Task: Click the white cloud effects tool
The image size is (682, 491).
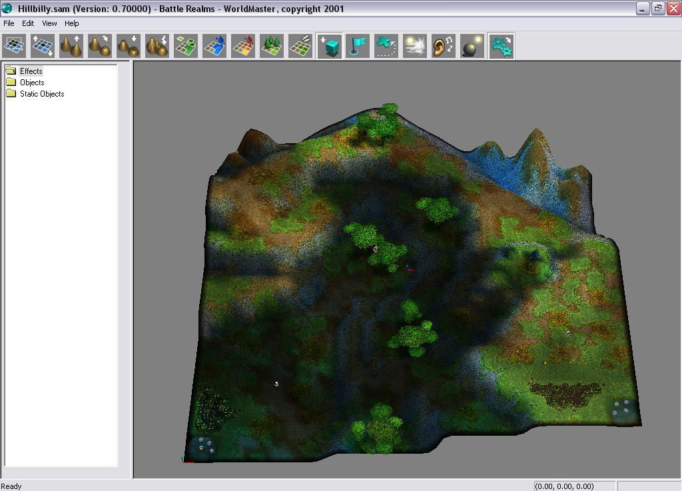Action: pos(415,46)
